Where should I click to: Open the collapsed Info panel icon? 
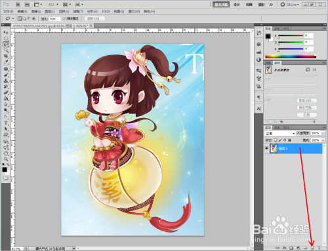(x=258, y=60)
